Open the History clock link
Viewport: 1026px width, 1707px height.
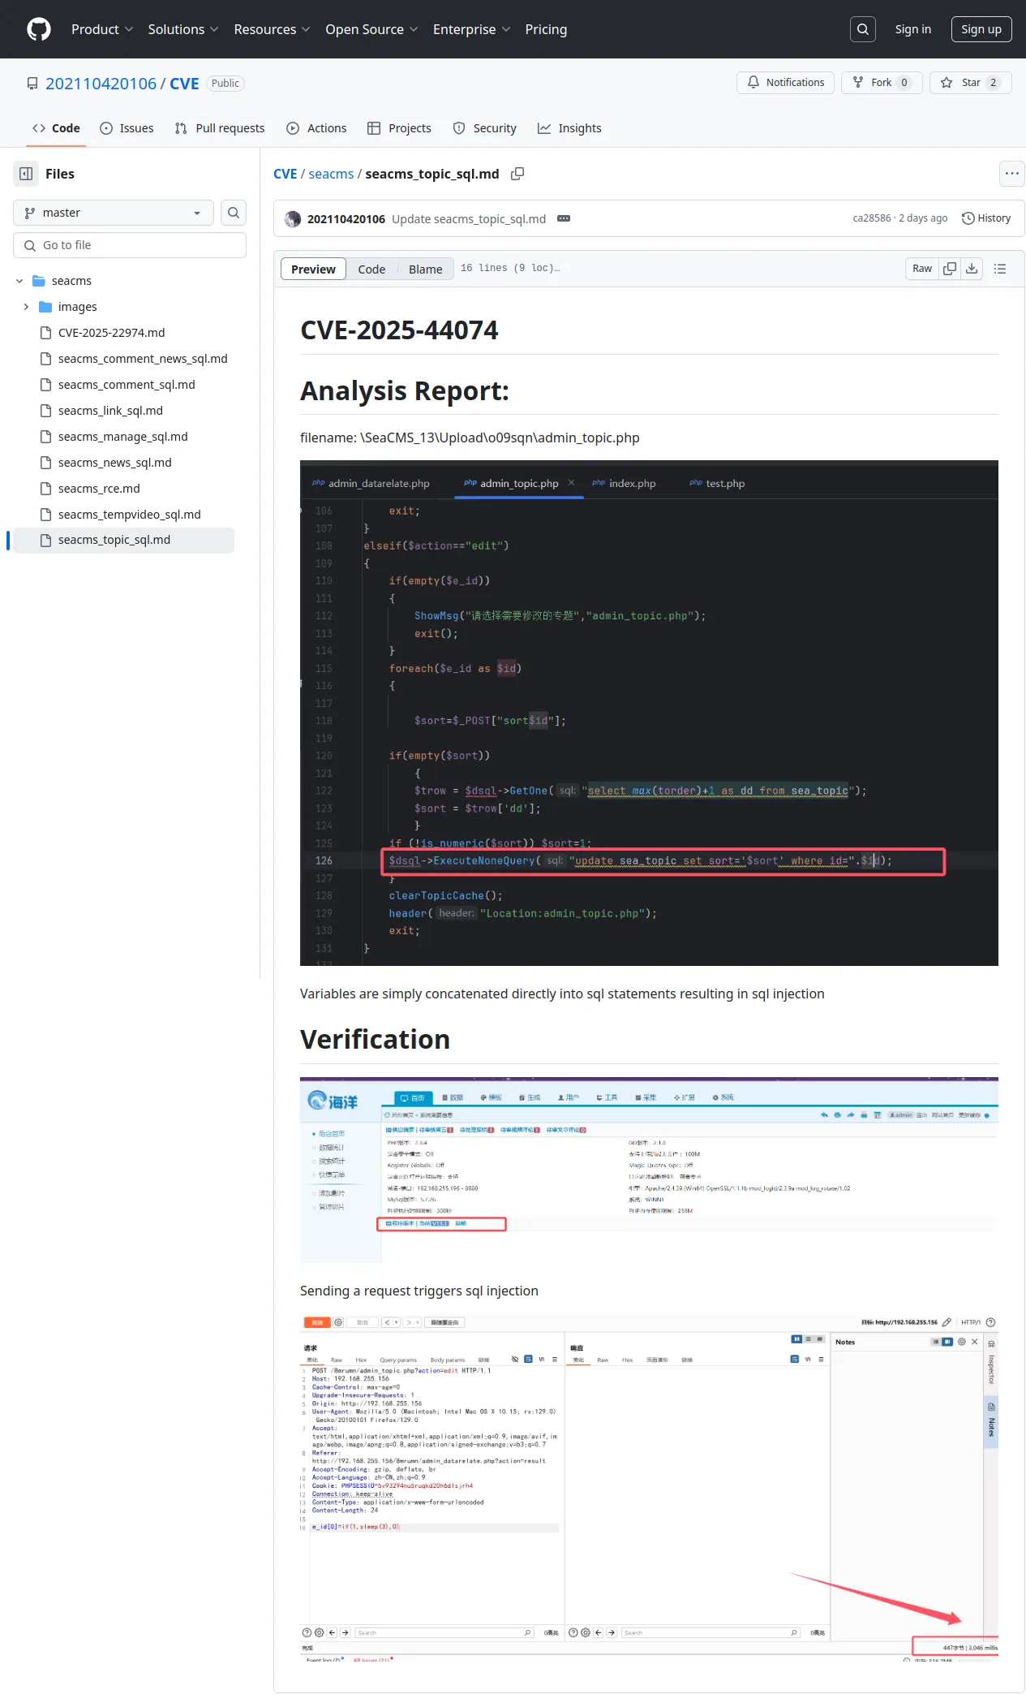point(986,218)
